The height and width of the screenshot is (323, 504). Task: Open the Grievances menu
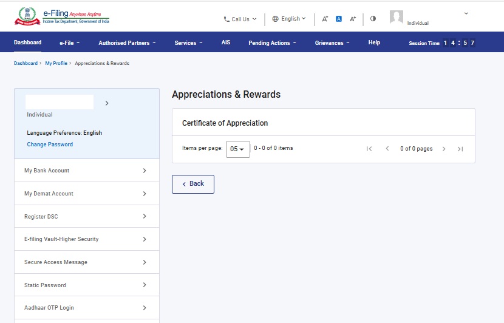click(332, 42)
